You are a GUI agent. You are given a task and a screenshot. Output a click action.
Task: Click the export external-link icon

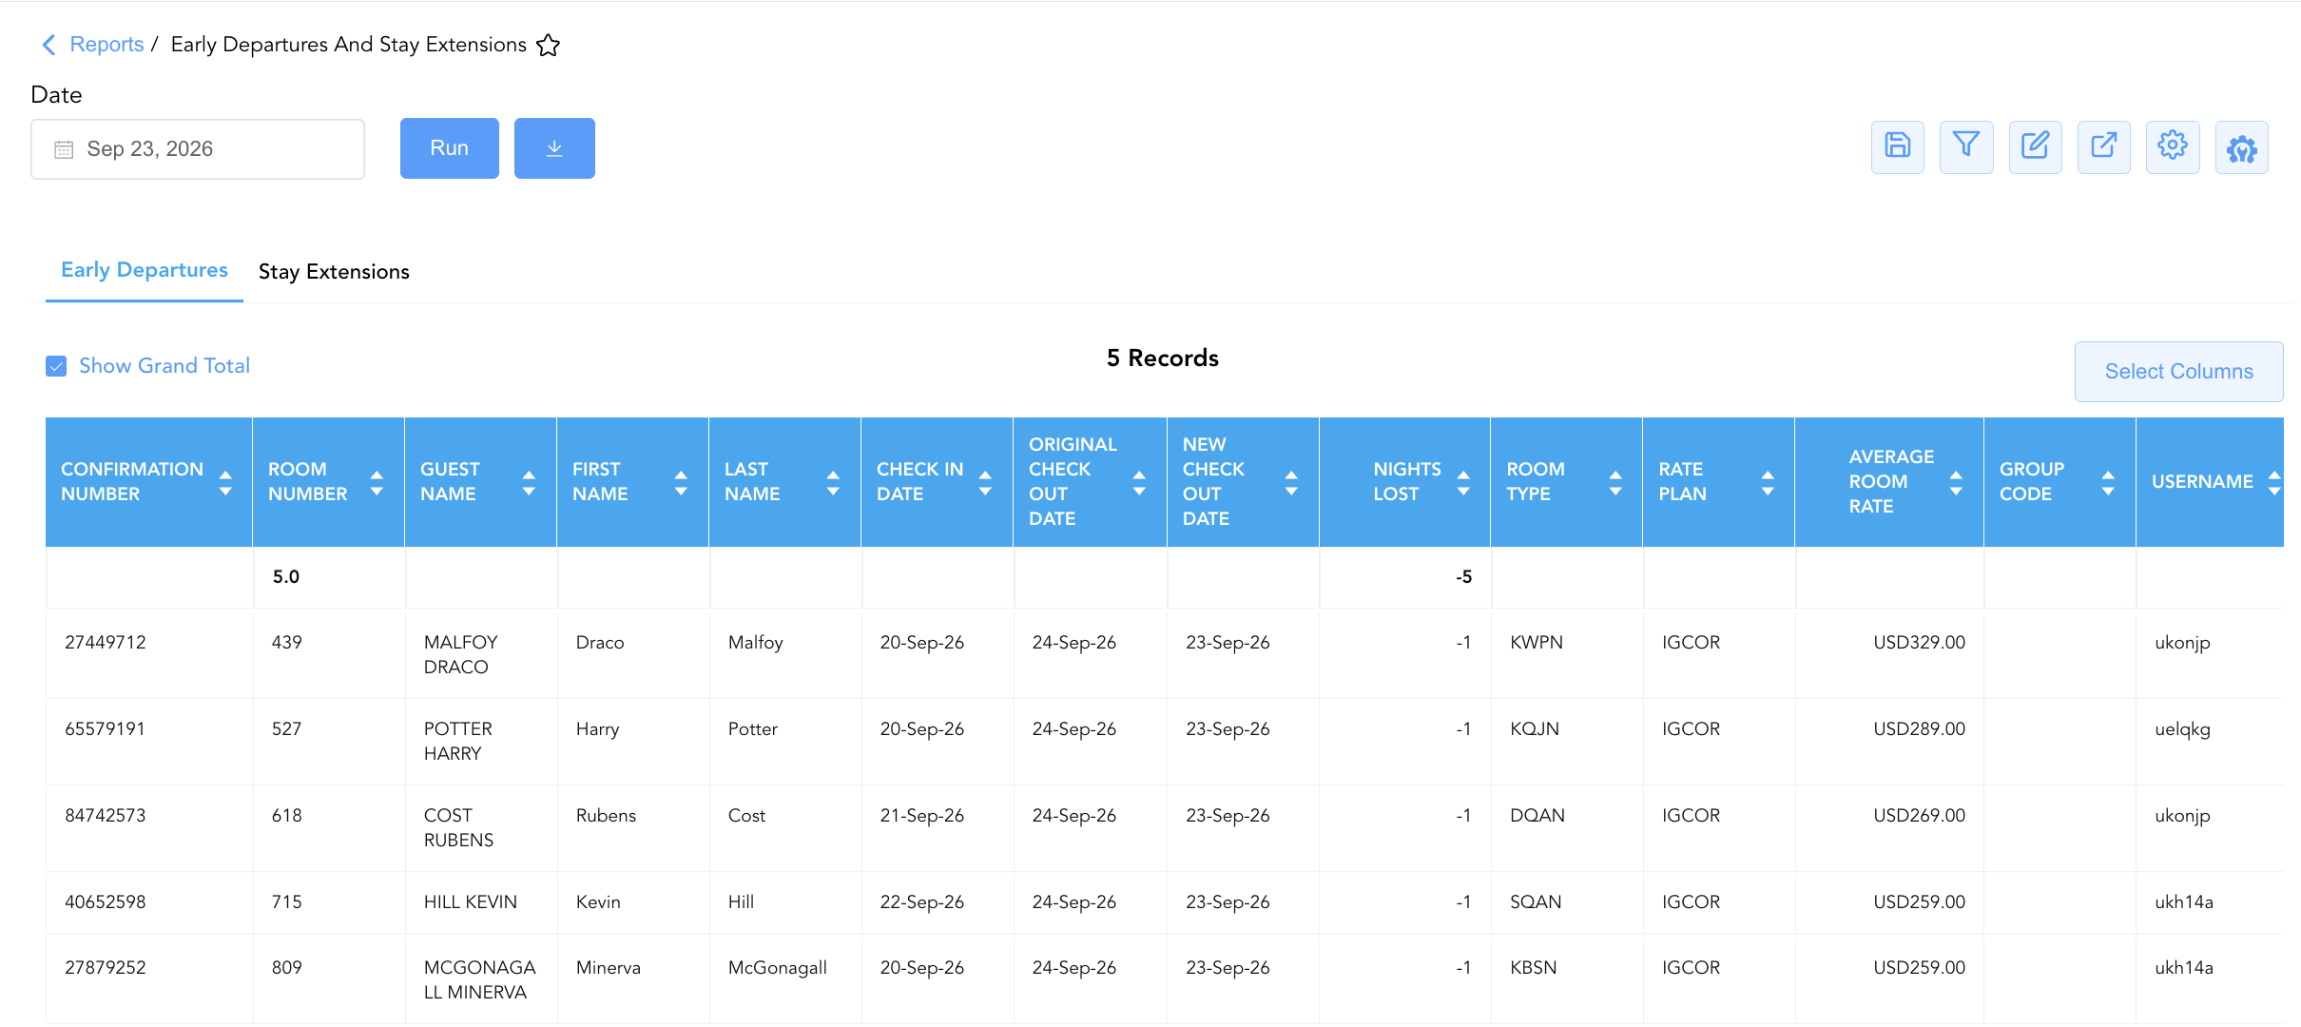(2104, 146)
